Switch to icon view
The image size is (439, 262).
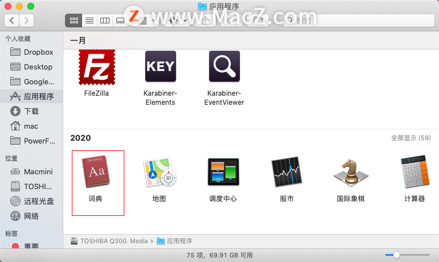(74, 21)
